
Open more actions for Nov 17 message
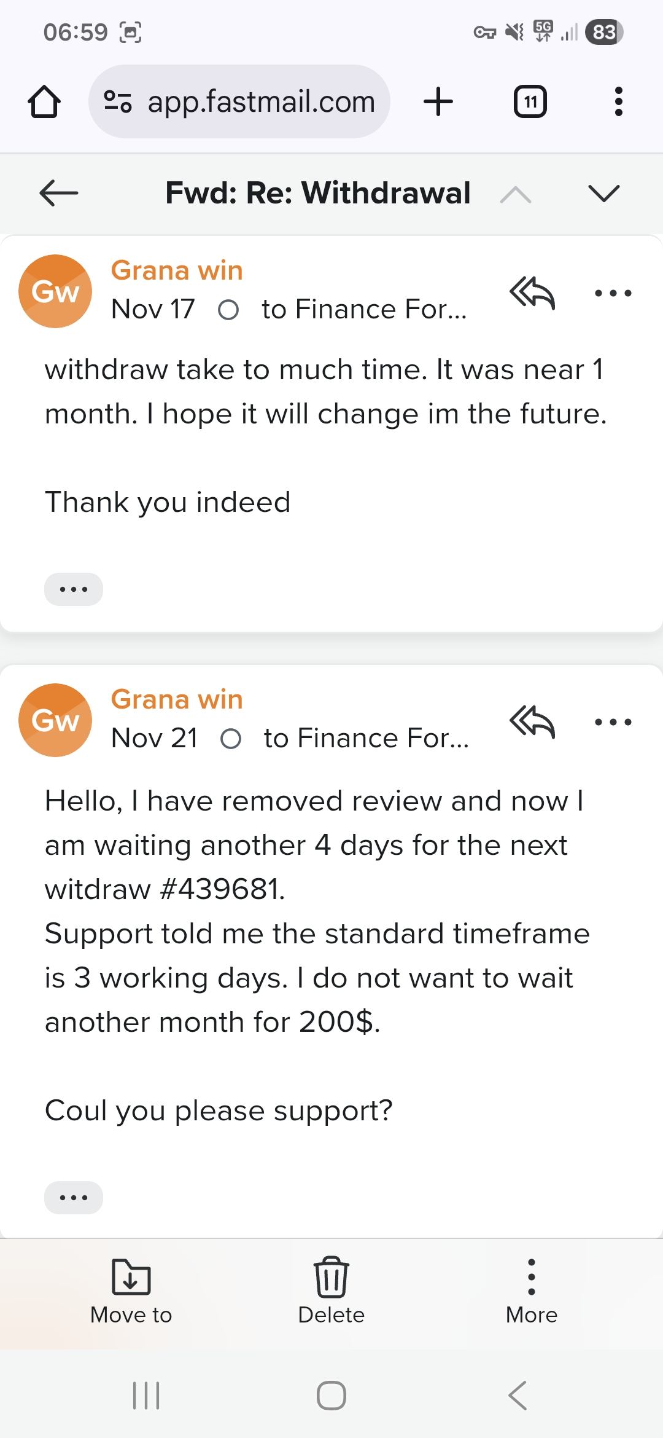(613, 293)
